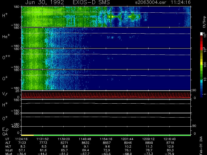Image resolution: width=207 pixels, height=155 pixels.
Task: Click the MLT value "12.9"
Action: click(x=170, y=146)
